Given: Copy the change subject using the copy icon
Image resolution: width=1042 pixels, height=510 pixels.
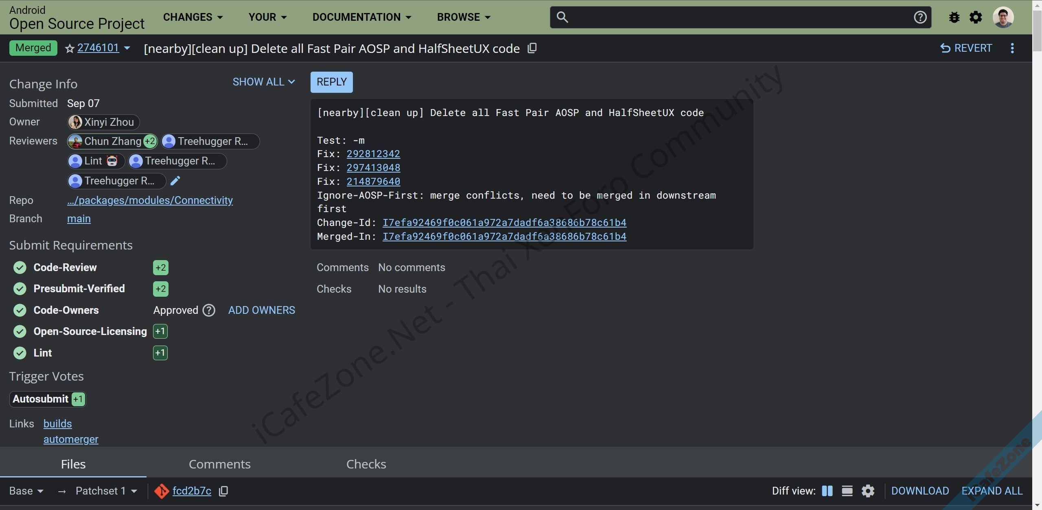Looking at the screenshot, I should 532,48.
